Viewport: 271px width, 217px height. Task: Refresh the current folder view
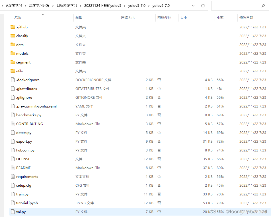(203, 6)
